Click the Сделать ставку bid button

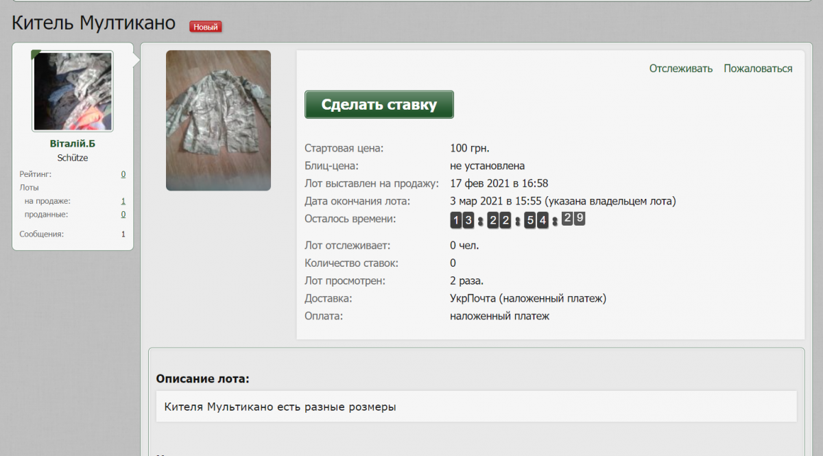click(x=379, y=104)
